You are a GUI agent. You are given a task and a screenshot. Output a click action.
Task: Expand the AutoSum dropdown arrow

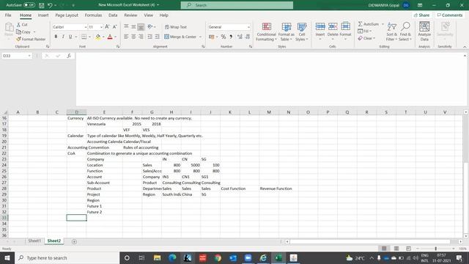[x=383, y=24]
